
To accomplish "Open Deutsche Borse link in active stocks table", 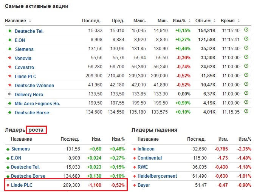I will (x=32, y=113).
